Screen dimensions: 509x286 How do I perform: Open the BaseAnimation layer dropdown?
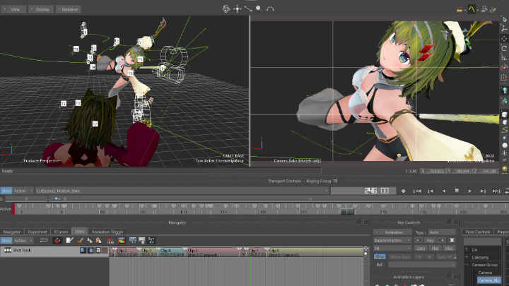tap(392, 240)
